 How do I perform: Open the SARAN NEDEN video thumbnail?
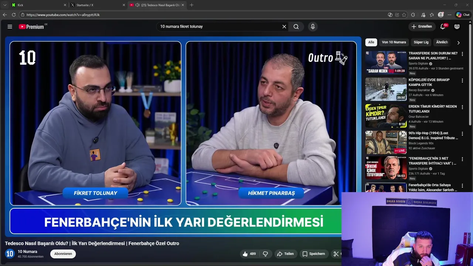click(x=386, y=62)
